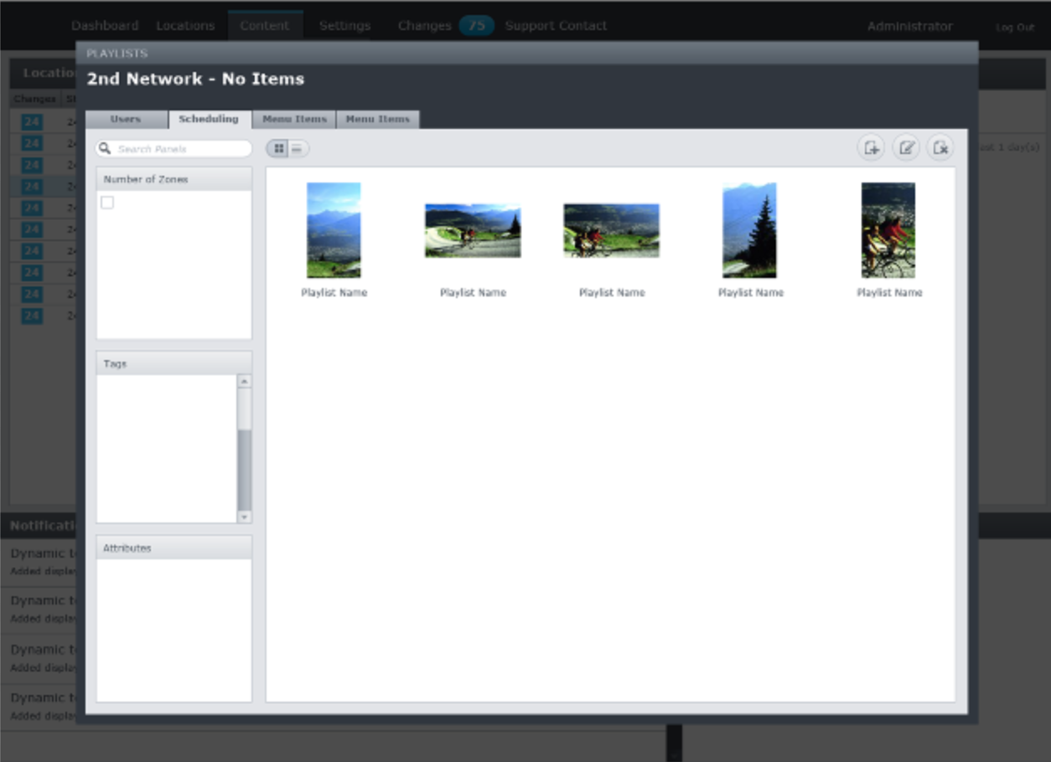Switch to list view icon
Image resolution: width=1051 pixels, height=762 pixels.
tap(298, 149)
